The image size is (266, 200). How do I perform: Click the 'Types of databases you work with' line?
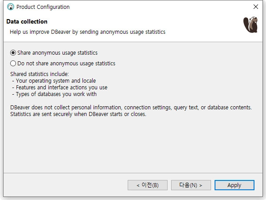(x=54, y=94)
